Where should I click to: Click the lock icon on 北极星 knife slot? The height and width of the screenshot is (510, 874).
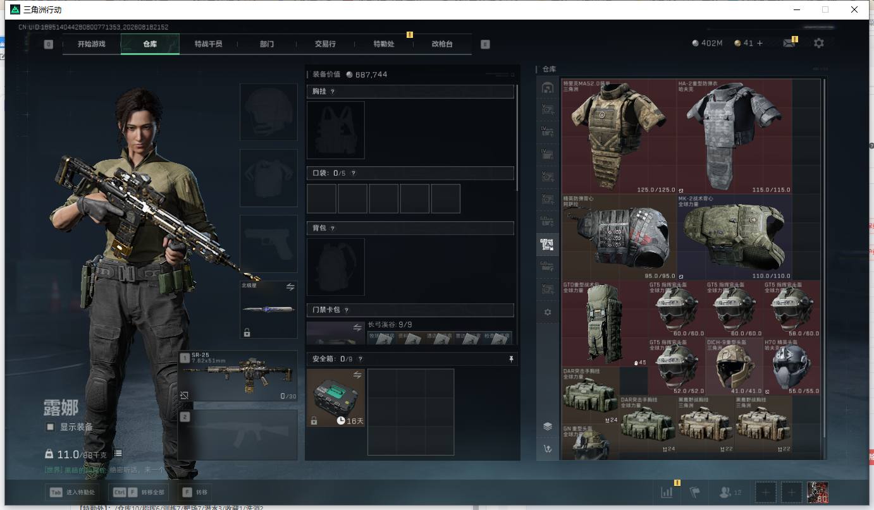247,332
